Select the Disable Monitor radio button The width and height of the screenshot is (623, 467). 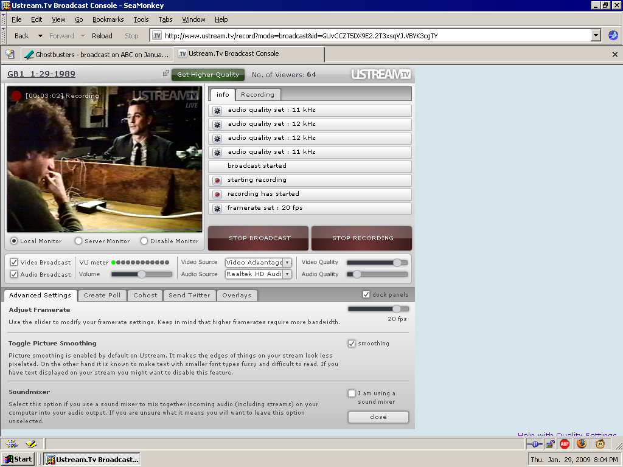coord(144,241)
